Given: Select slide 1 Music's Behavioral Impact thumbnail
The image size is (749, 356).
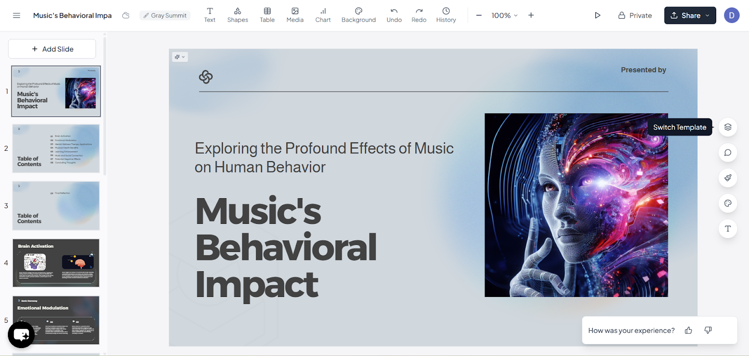Looking at the screenshot, I should pos(56,91).
